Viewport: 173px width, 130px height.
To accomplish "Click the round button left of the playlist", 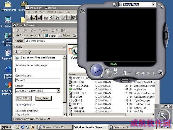I will point(115,4).
